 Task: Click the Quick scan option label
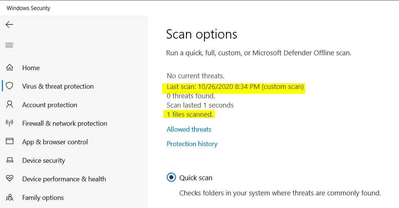pos(196,178)
